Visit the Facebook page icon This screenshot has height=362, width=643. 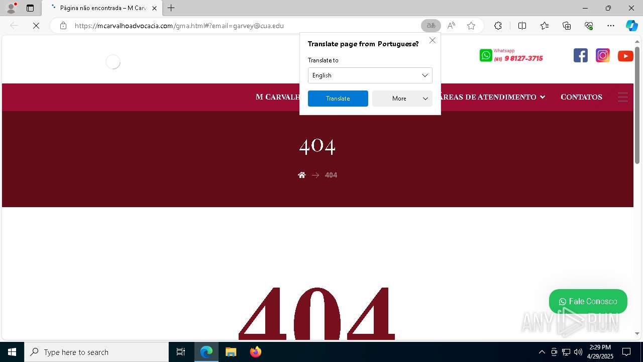pyautogui.click(x=581, y=55)
